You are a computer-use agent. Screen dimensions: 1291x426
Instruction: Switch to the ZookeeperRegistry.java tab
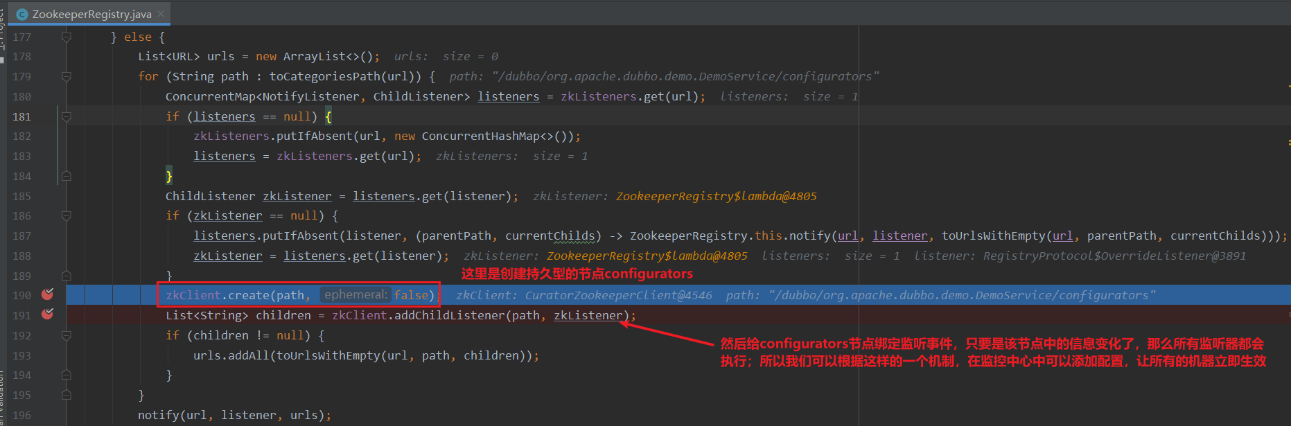91,14
